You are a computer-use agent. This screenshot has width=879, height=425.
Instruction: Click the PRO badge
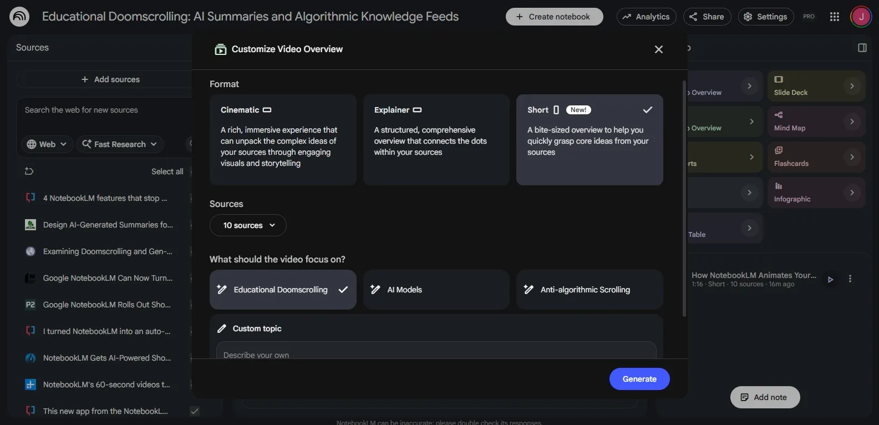[809, 17]
